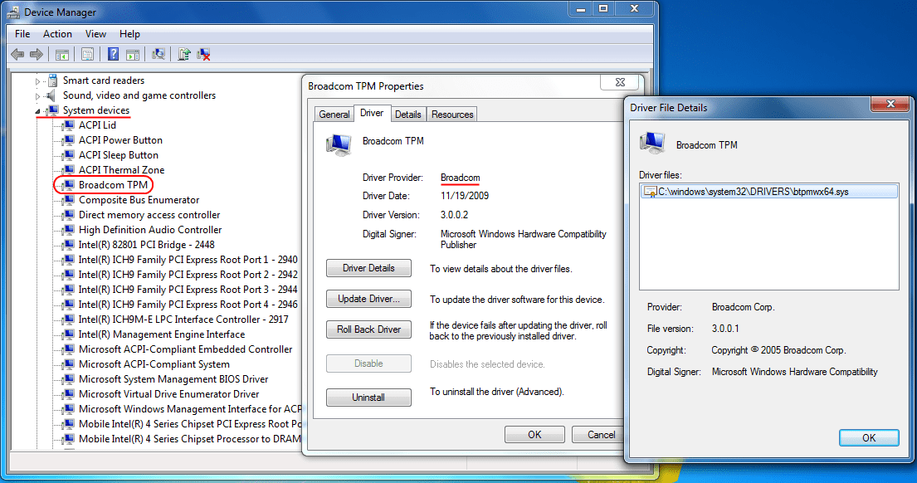Click the icon beside ACPI Power Button
This screenshot has width=917, height=483.
pyautogui.click(x=68, y=140)
